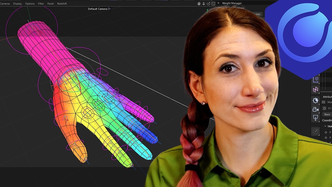Screen dimensions: 332x187
Task: Click the greyed-out pencil edit icon
Action: [316, 131]
